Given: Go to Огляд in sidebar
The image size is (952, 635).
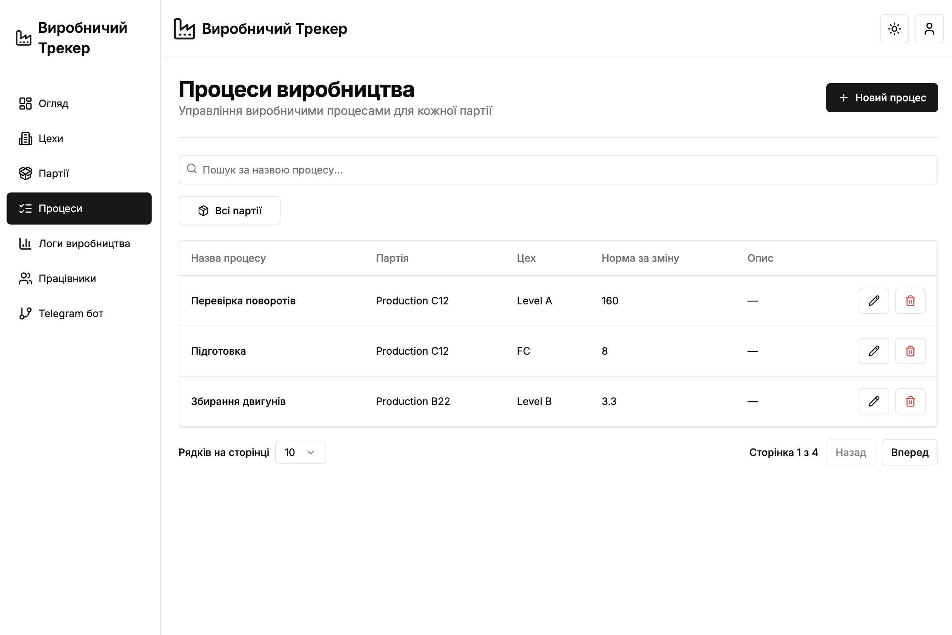Looking at the screenshot, I should [x=54, y=104].
